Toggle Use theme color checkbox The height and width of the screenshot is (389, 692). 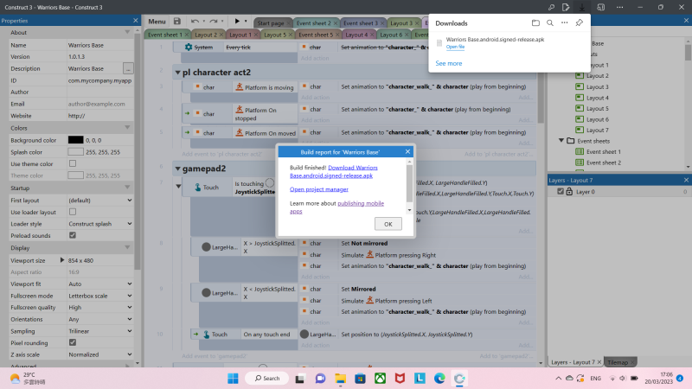(x=73, y=163)
